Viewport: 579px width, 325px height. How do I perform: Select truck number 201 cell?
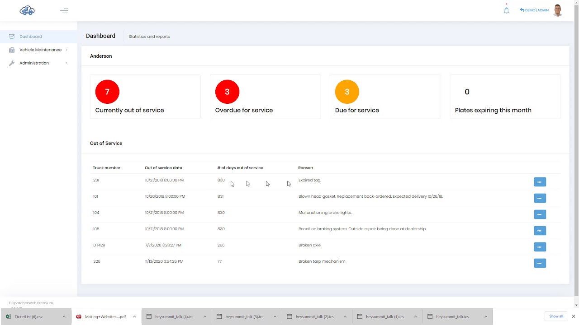pos(96,180)
